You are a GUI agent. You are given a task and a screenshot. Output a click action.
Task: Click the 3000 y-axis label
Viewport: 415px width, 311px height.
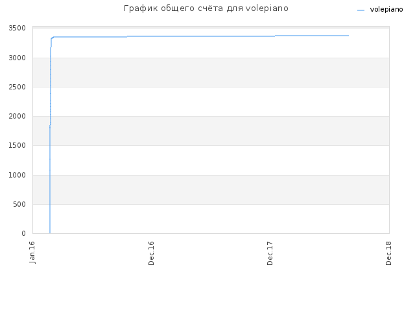pyautogui.click(x=18, y=58)
